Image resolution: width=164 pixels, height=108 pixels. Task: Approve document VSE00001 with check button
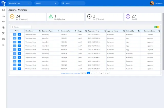tap(15, 34)
